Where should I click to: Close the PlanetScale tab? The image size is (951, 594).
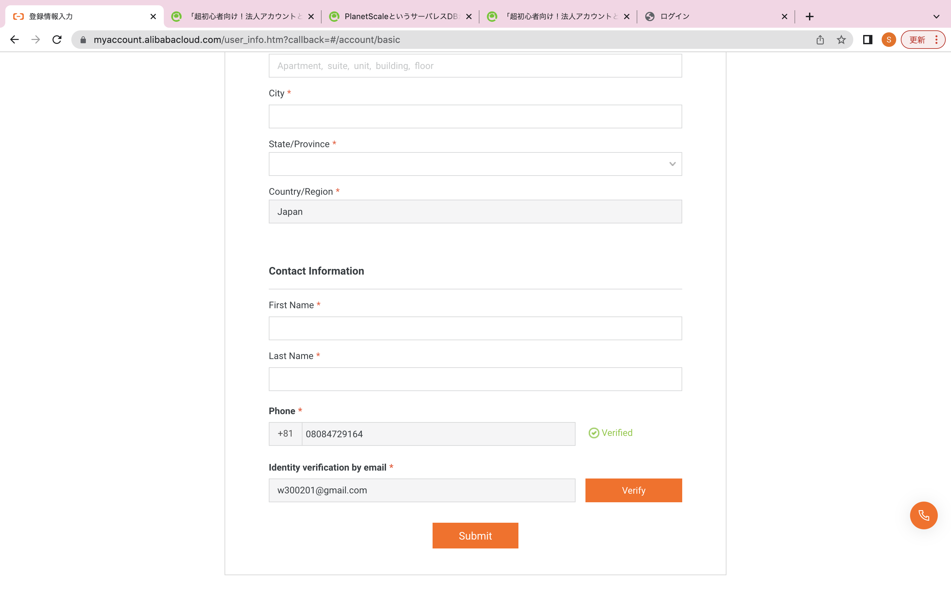(469, 16)
